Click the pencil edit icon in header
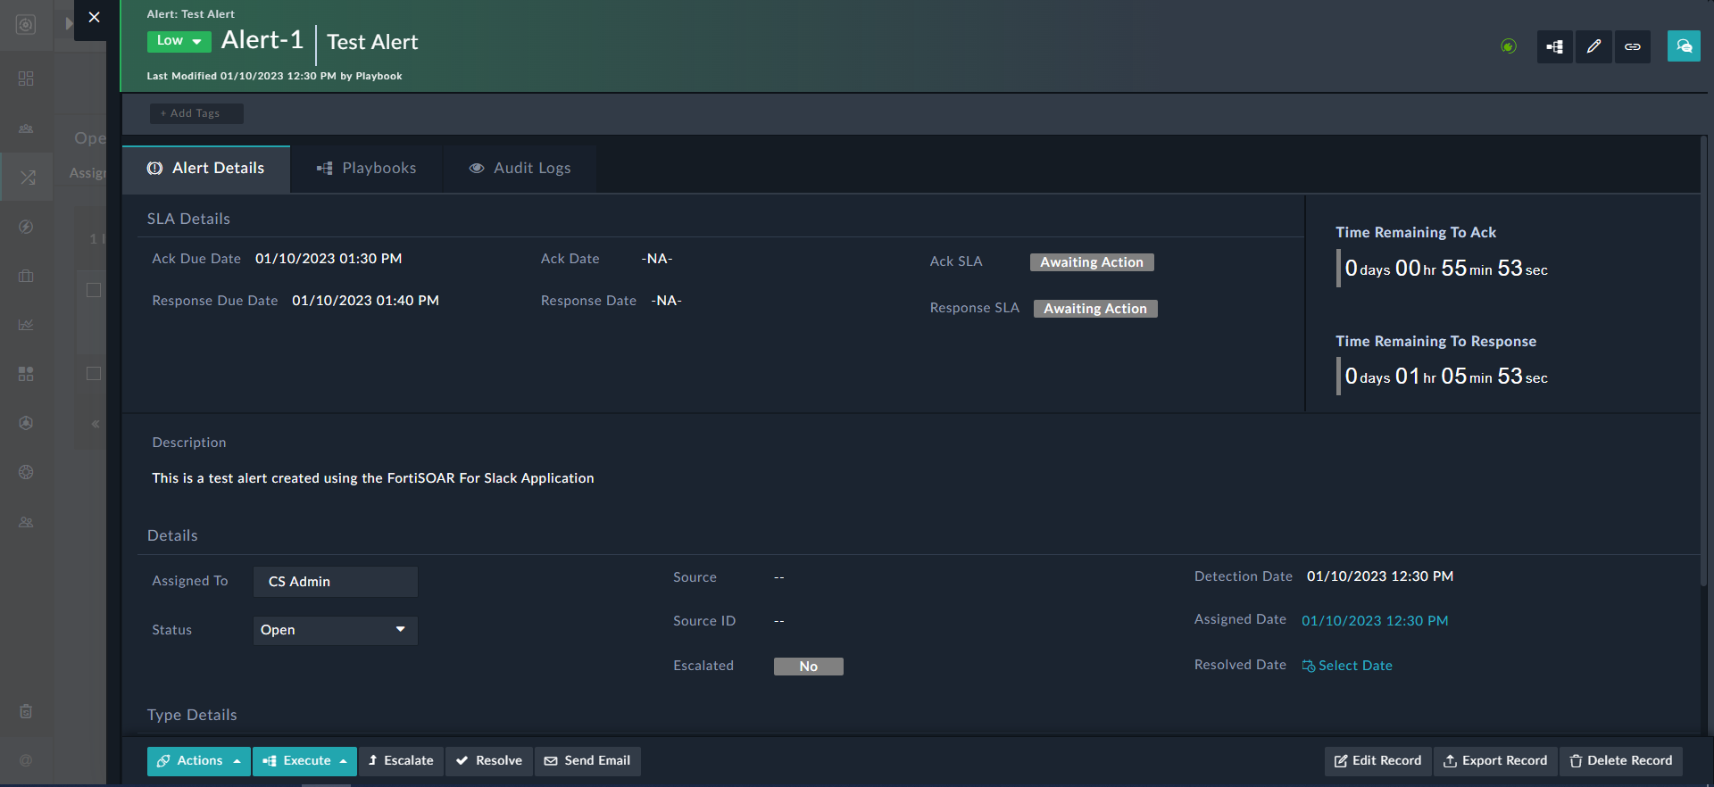The image size is (1714, 787). click(1593, 46)
